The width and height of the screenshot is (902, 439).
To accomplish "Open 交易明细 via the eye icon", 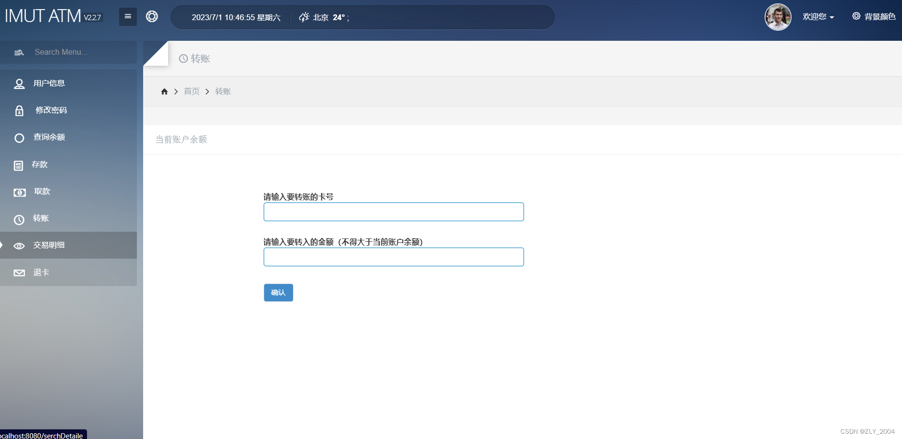I will [x=19, y=246].
